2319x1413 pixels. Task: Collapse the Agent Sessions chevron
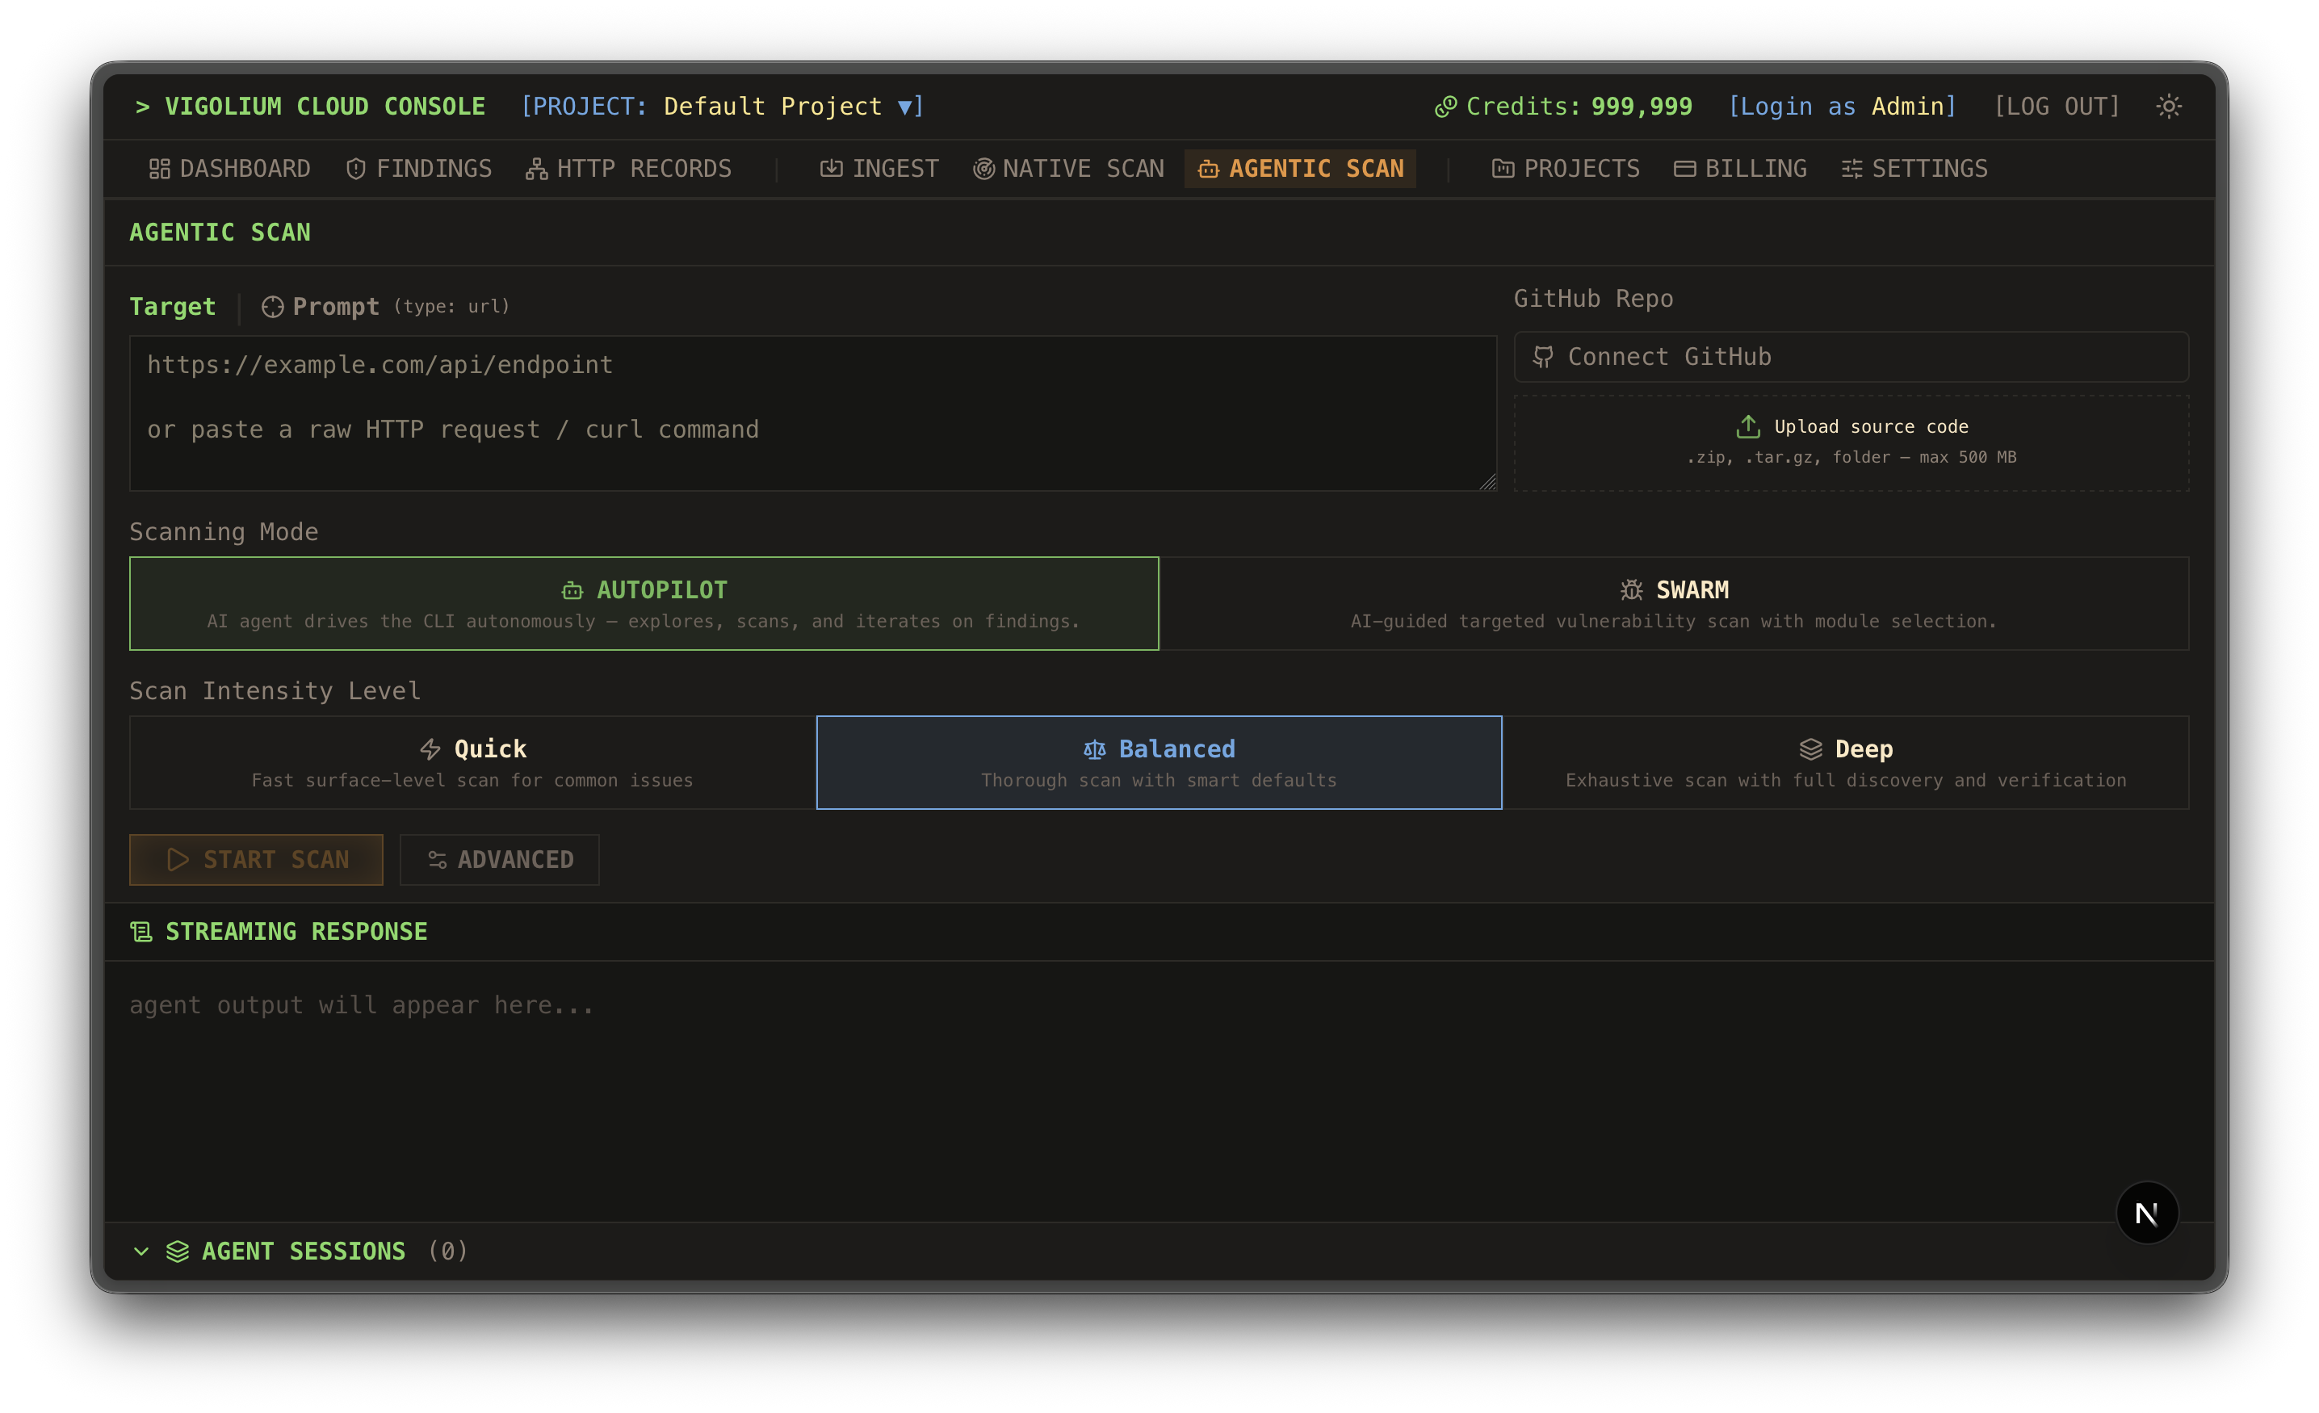tap(141, 1251)
